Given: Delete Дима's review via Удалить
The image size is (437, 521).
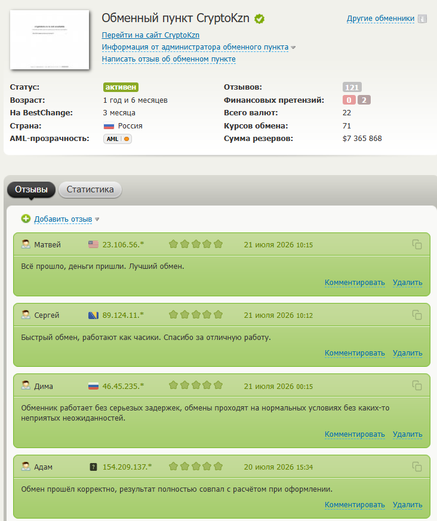Looking at the screenshot, I should click(x=407, y=434).
